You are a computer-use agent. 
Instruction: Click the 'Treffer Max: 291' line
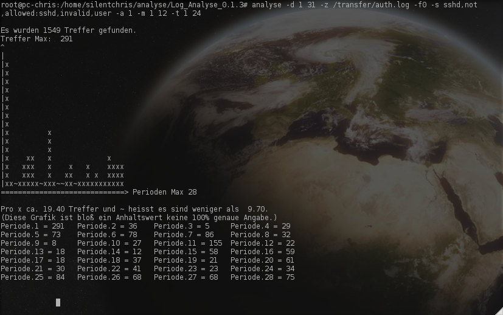tap(36, 39)
